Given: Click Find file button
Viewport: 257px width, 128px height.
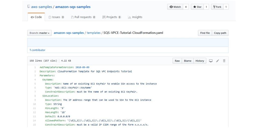Looking at the screenshot, I should [205, 33].
